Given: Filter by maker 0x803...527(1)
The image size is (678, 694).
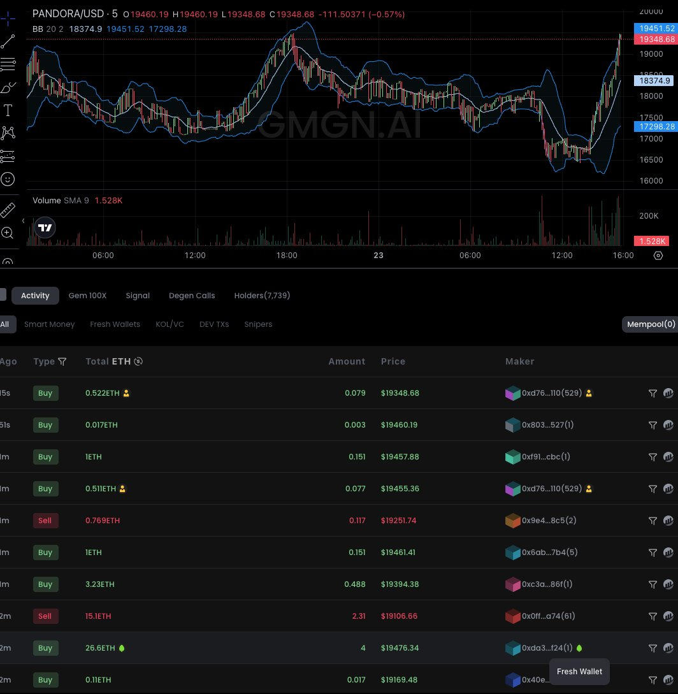Looking at the screenshot, I should coord(653,425).
